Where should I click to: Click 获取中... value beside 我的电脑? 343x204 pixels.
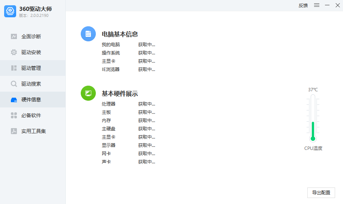(x=147, y=45)
